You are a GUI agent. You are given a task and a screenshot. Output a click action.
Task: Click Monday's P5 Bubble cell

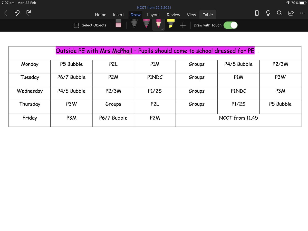pyautogui.click(x=71, y=66)
